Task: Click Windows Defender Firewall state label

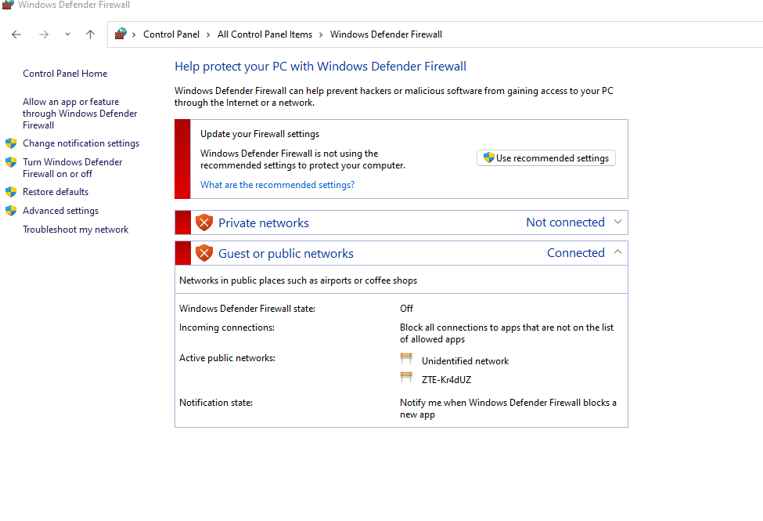Action: tap(247, 309)
